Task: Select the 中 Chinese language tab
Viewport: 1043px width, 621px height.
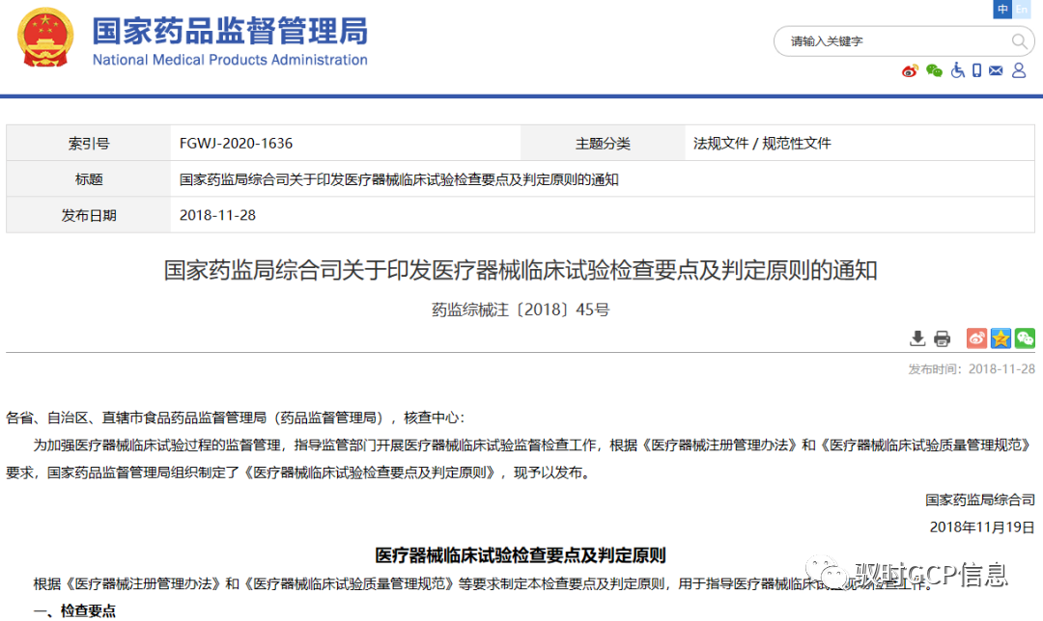Action: (x=1002, y=9)
